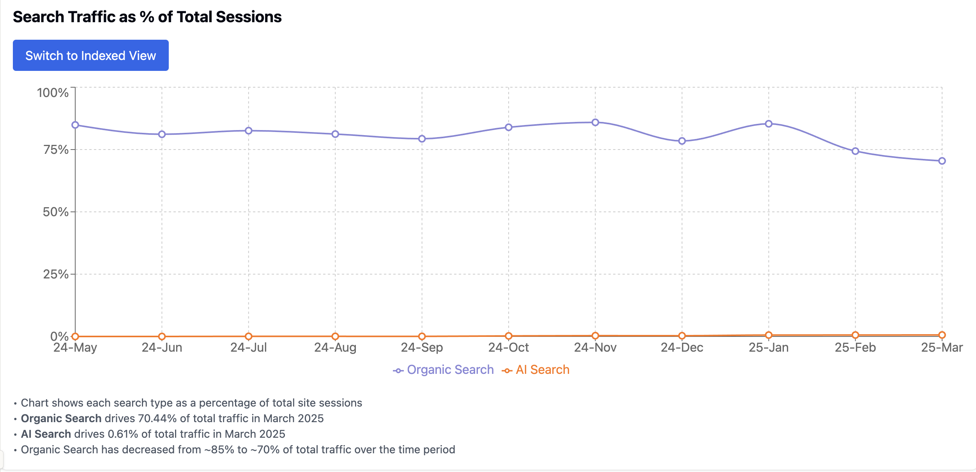Click the 24-Sep AI Search data point
Image resolution: width=976 pixels, height=472 pixels.
pos(421,335)
